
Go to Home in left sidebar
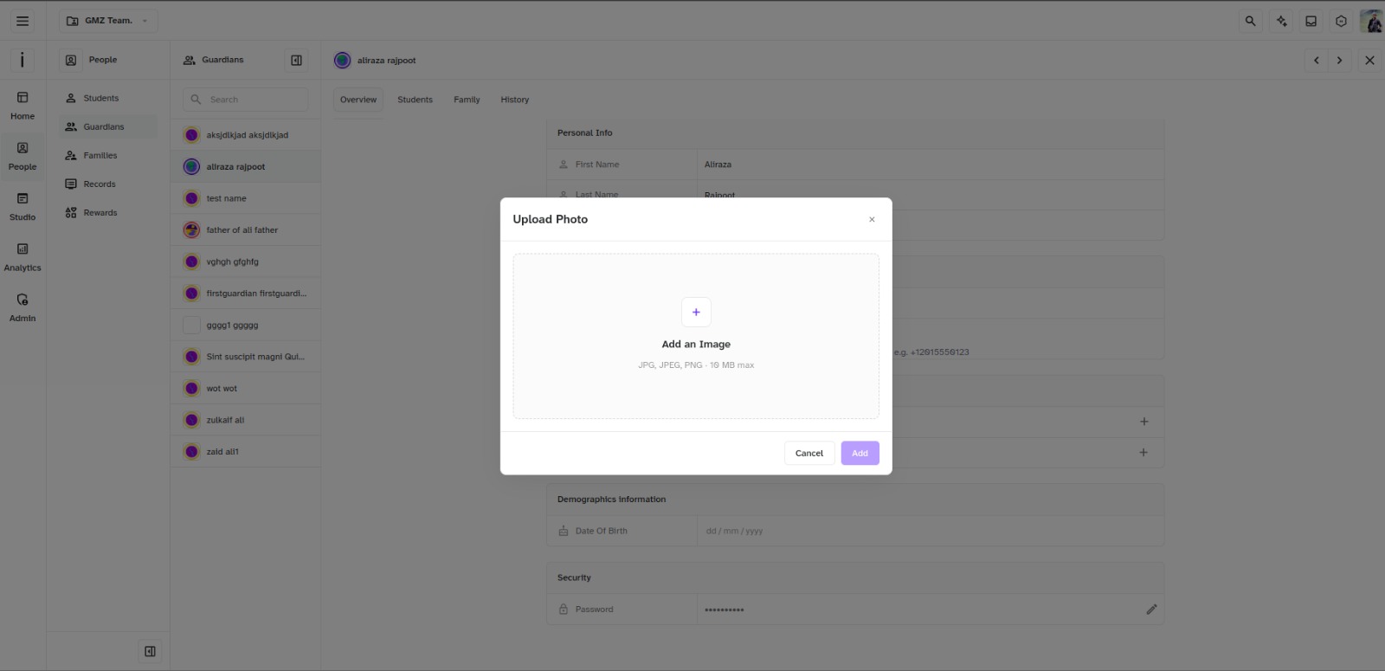point(23,106)
